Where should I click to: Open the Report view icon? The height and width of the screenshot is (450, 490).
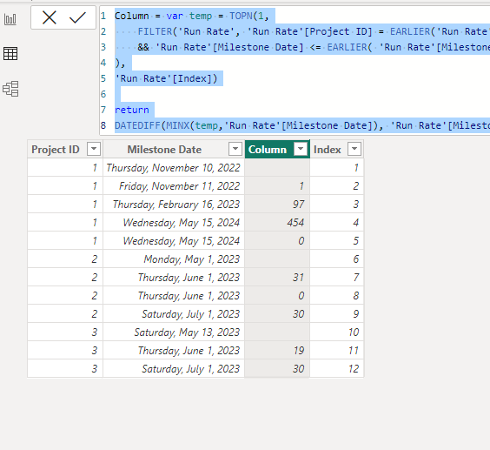point(10,19)
